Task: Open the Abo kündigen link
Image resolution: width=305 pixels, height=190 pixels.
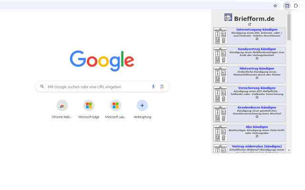Action: pos(257,127)
